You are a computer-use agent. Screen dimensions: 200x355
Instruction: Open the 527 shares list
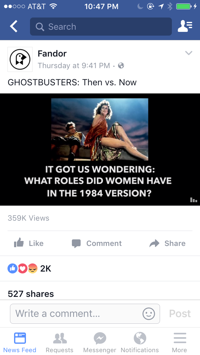click(x=31, y=294)
